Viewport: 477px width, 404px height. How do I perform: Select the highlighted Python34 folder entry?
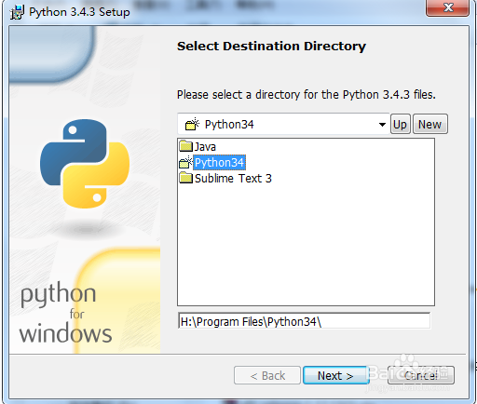click(x=219, y=162)
